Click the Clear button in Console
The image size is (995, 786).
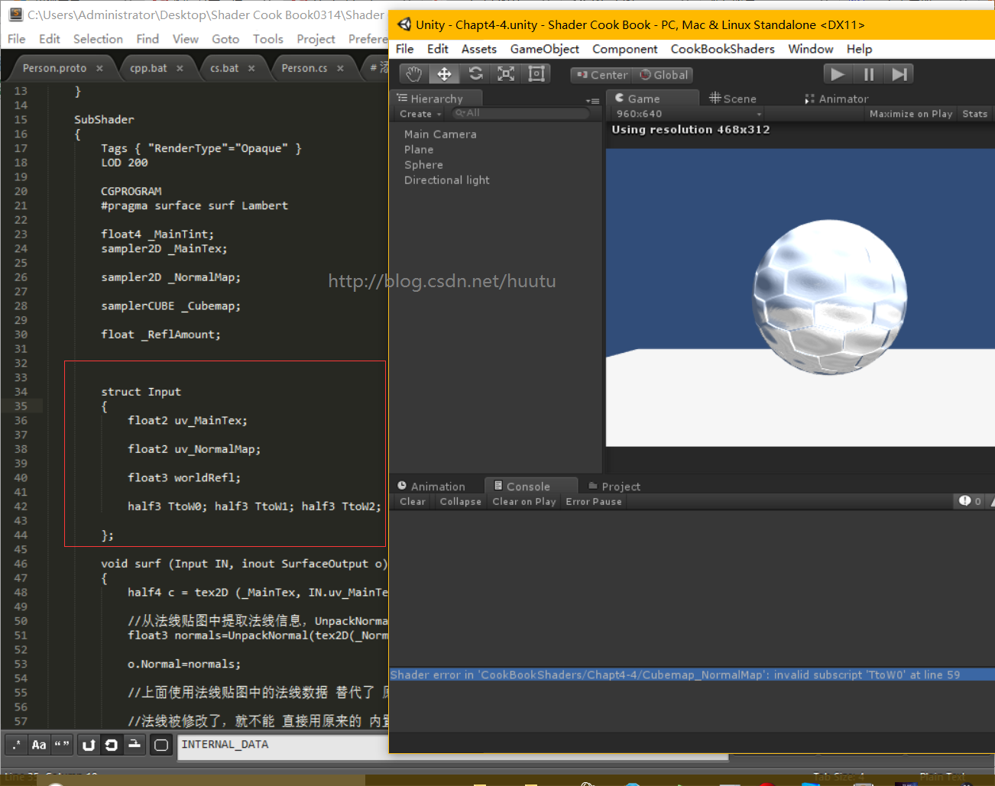(x=413, y=502)
